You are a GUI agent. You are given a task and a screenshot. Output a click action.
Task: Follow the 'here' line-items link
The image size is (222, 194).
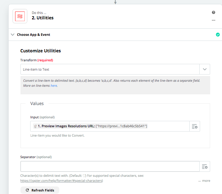click(54, 86)
